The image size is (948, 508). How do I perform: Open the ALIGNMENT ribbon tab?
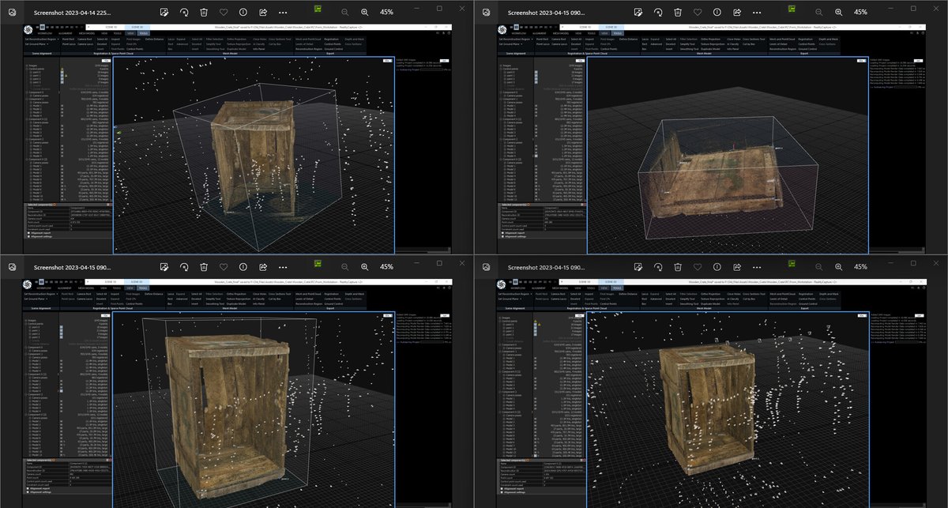pyautogui.click(x=65, y=33)
